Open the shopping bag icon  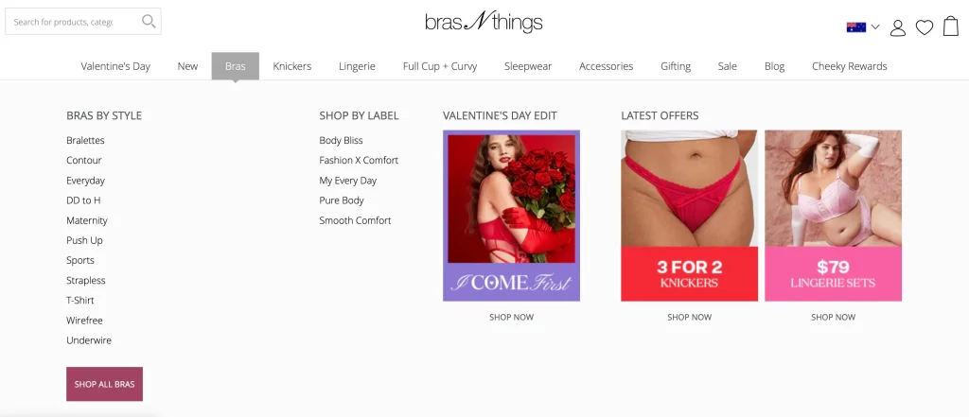click(x=950, y=26)
